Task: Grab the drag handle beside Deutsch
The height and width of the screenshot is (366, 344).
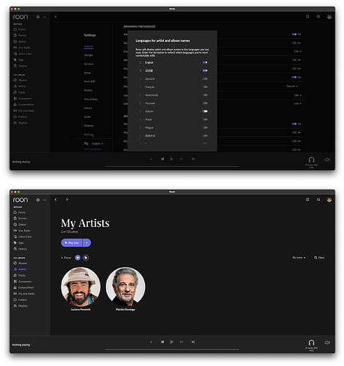Action: click(x=141, y=79)
